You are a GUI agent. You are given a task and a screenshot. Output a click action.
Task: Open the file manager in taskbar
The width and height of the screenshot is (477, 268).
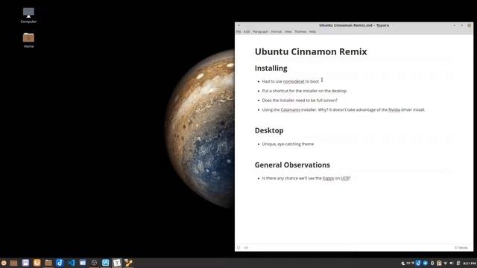point(48,263)
